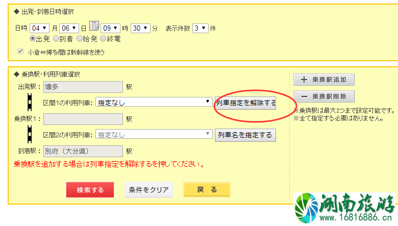Open the 区間1の利用列車 dropdown

tap(154, 102)
